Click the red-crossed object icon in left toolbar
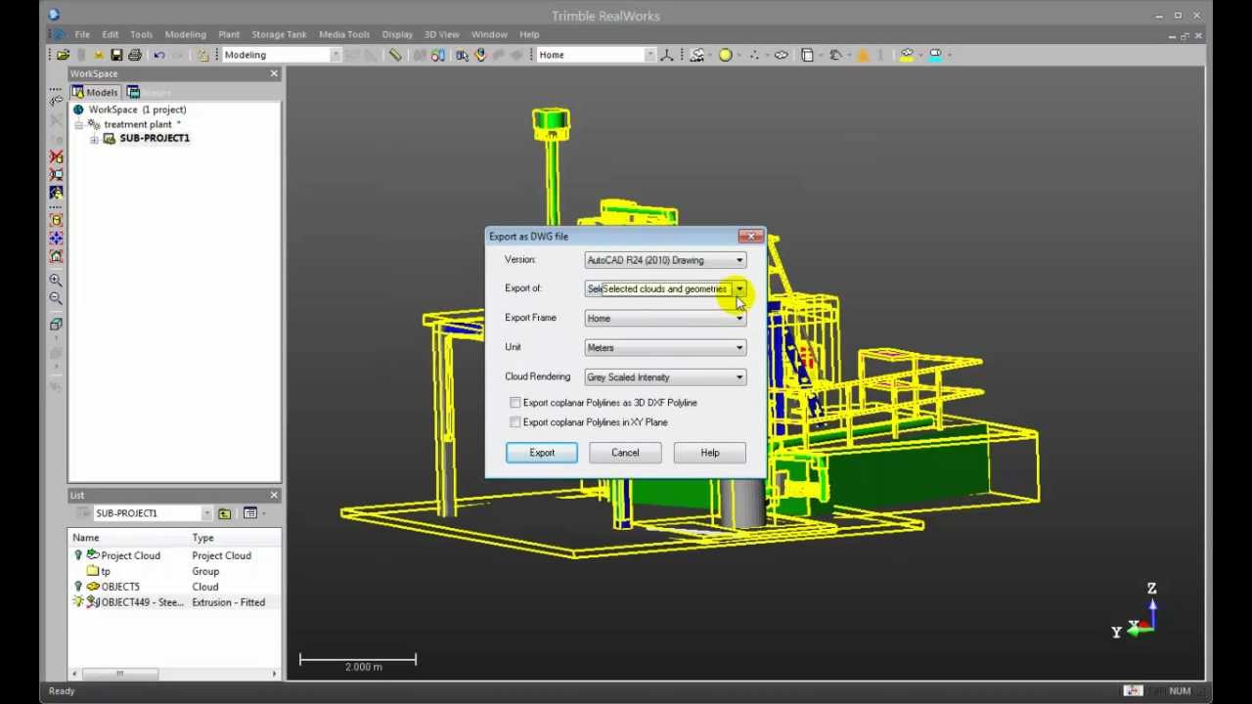The width and height of the screenshot is (1252, 704). coord(56,157)
